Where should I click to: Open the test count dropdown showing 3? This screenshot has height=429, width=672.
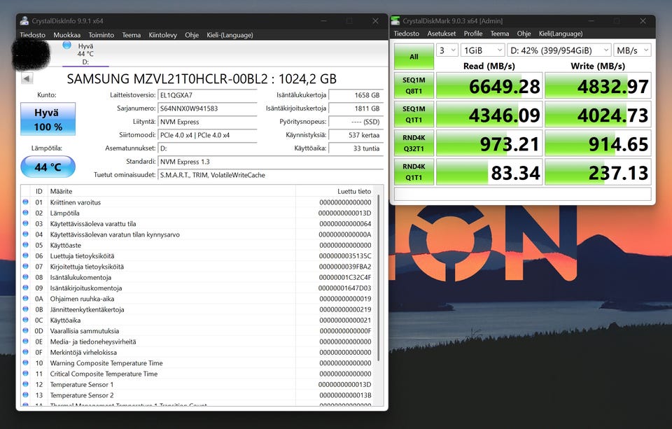tap(447, 50)
